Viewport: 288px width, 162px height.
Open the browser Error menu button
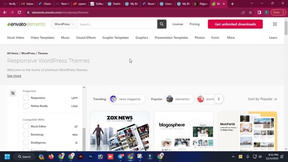[278, 13]
